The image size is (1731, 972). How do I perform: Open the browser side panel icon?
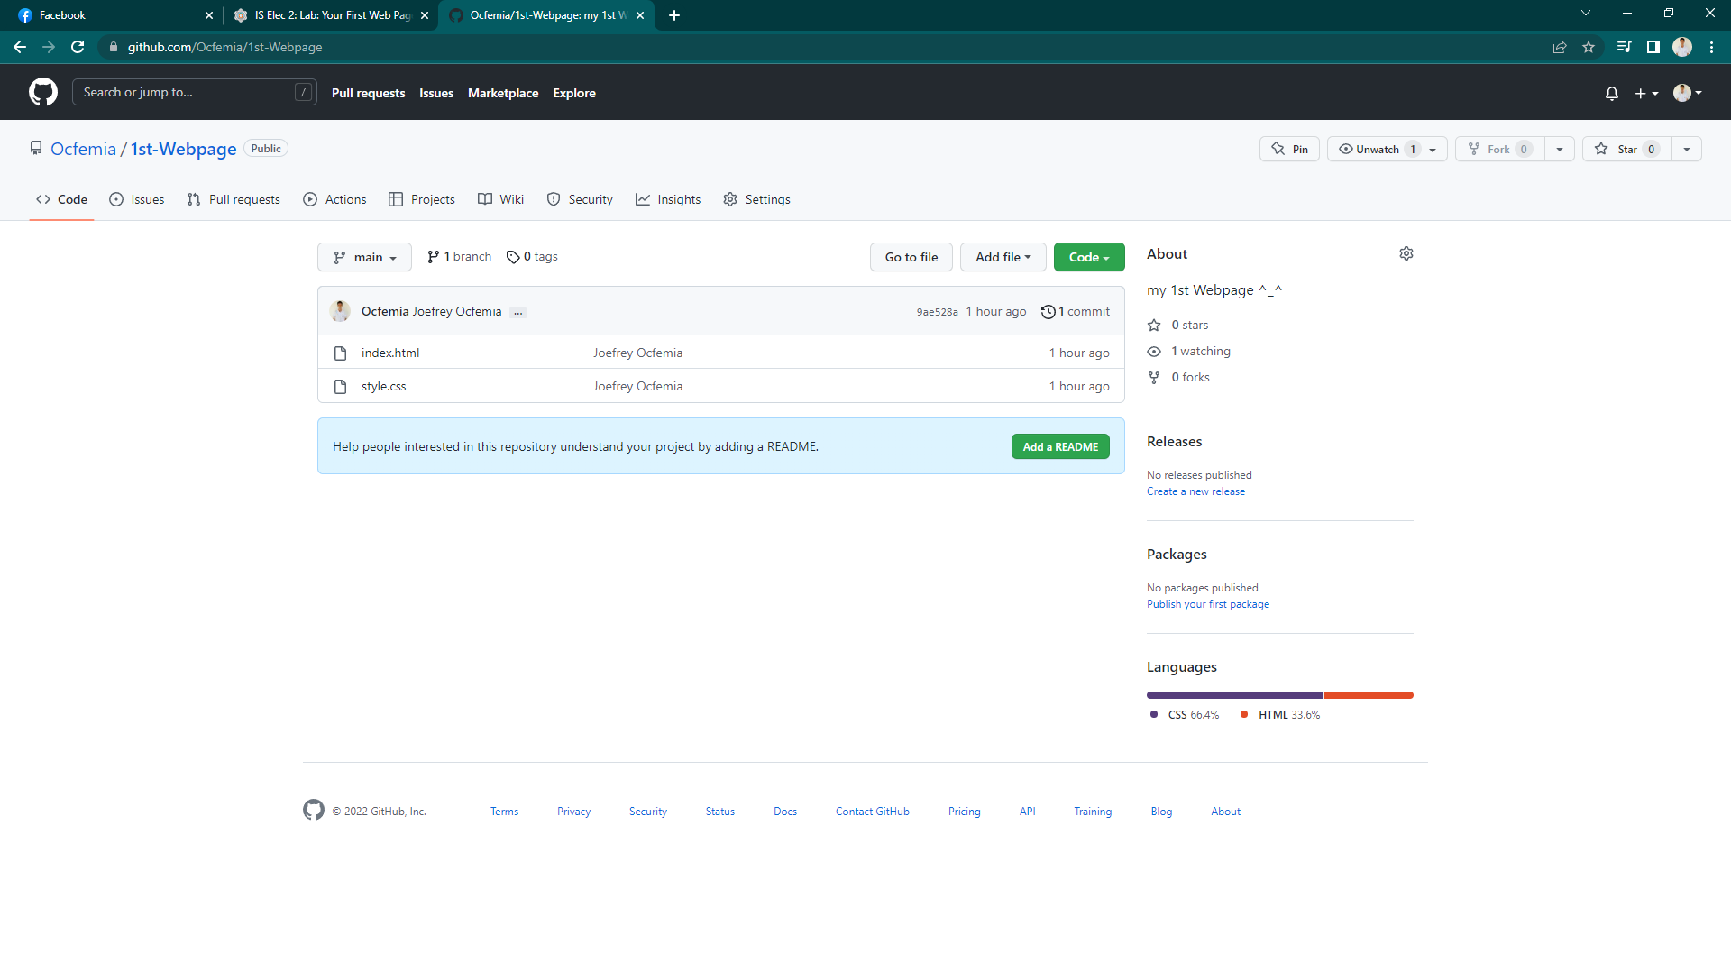click(1653, 47)
